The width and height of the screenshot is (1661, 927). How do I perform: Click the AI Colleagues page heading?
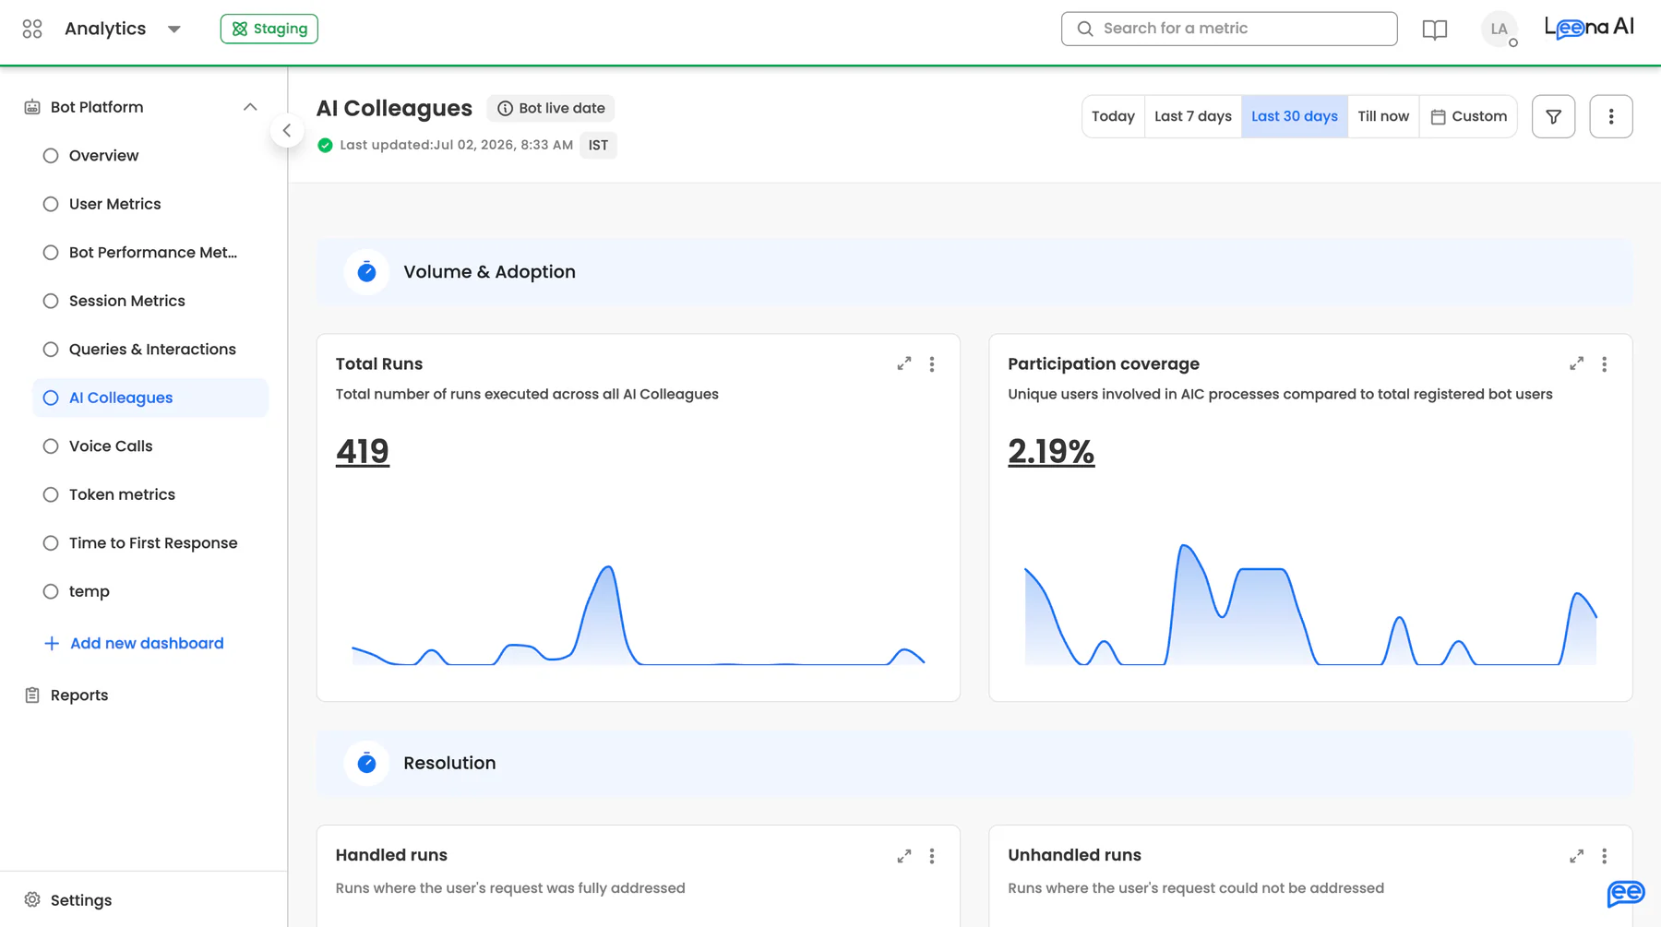click(394, 108)
